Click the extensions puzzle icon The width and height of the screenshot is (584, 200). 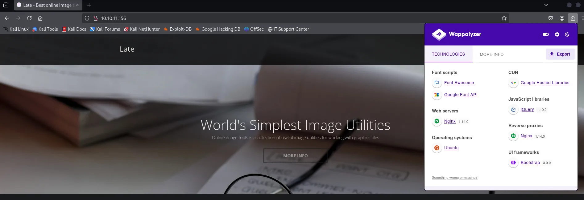[x=573, y=18]
